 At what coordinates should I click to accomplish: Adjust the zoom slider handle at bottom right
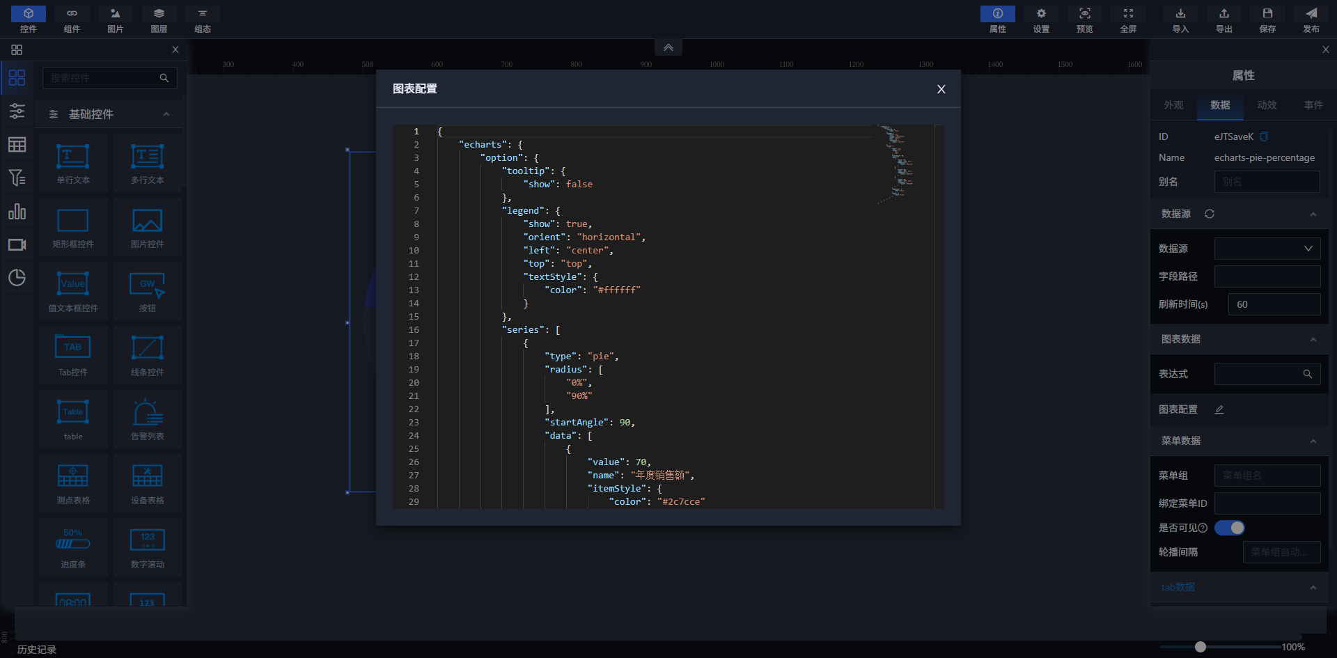click(1200, 647)
